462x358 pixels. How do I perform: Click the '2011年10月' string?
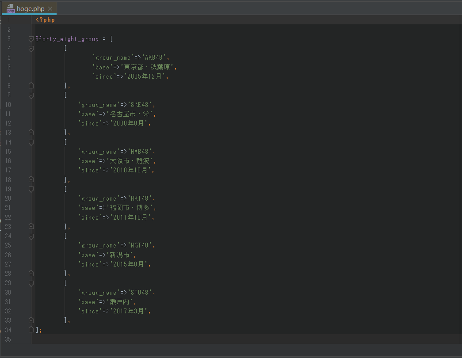click(130, 217)
